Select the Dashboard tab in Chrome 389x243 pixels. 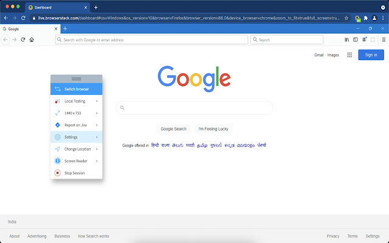point(57,7)
